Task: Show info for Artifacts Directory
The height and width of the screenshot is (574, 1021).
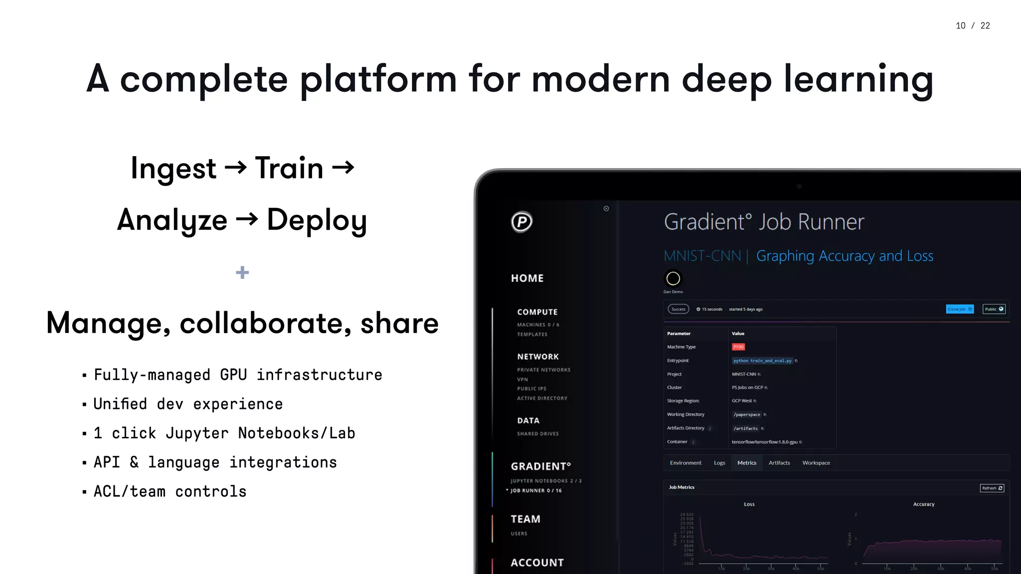Action: click(710, 428)
